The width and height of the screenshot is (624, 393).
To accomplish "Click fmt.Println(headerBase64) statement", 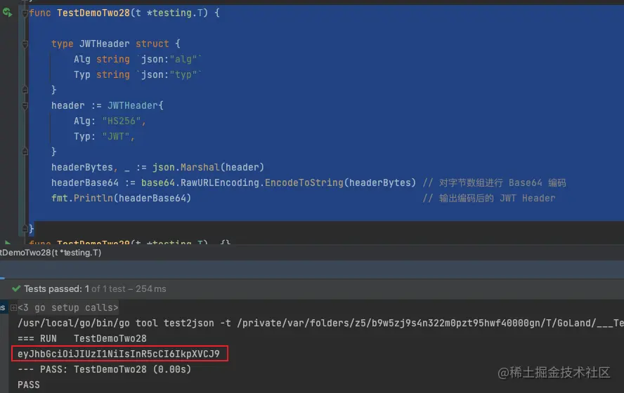I will click(121, 199).
